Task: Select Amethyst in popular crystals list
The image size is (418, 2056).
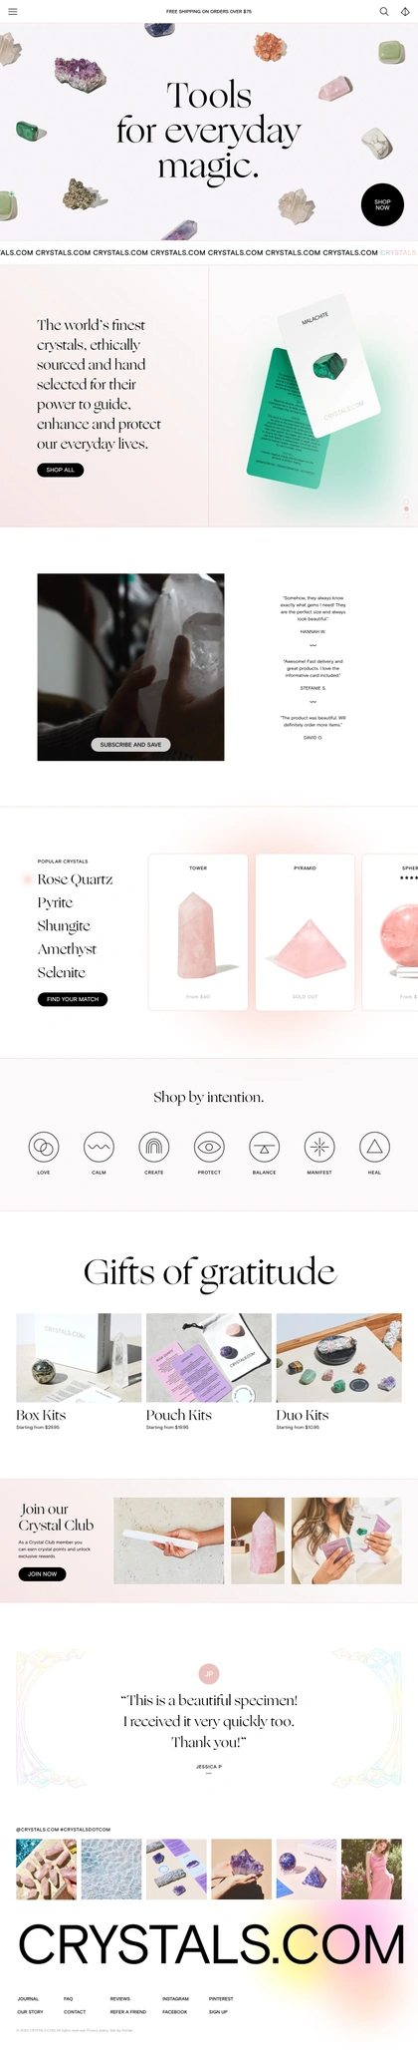Action: pyautogui.click(x=67, y=949)
